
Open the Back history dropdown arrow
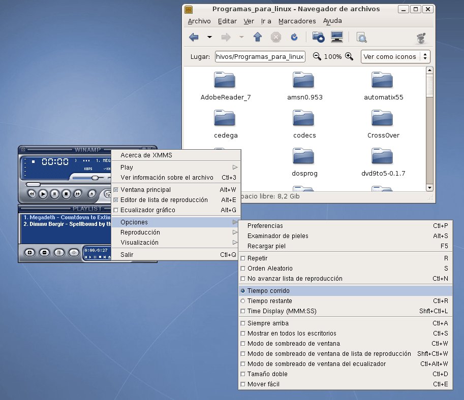click(x=209, y=37)
